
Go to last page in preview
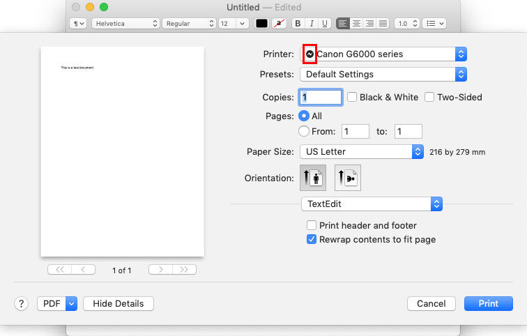click(x=184, y=270)
